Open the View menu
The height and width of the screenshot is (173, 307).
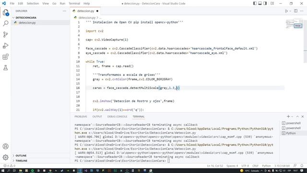tap(46, 3)
